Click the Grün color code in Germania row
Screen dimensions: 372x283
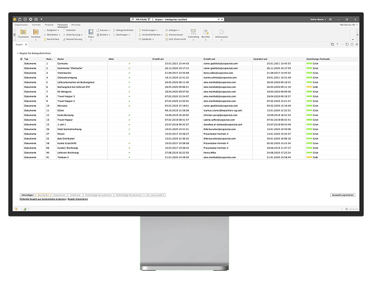click(312, 63)
